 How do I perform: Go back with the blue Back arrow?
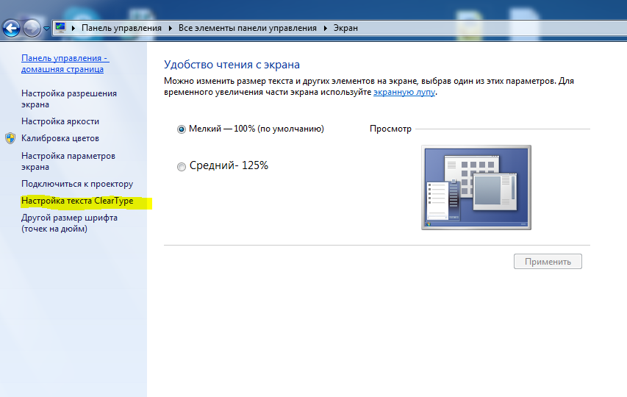click(x=11, y=29)
